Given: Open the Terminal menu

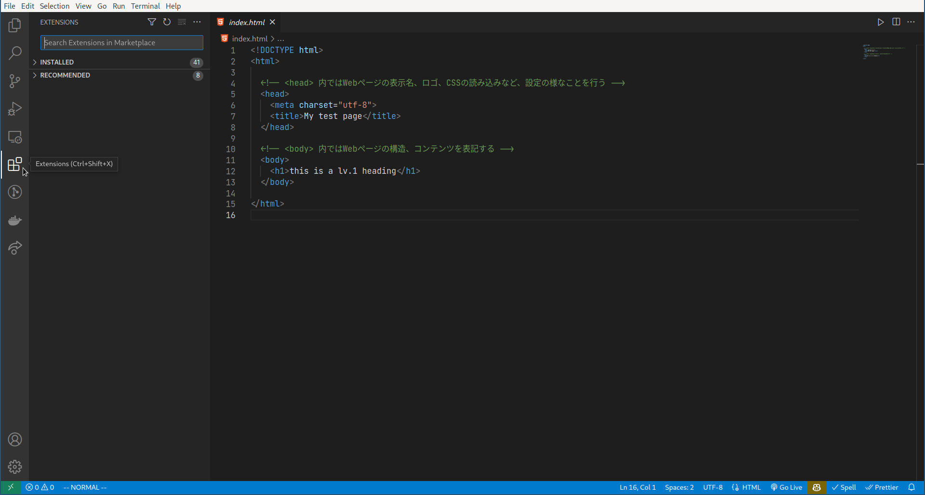Looking at the screenshot, I should (x=145, y=6).
